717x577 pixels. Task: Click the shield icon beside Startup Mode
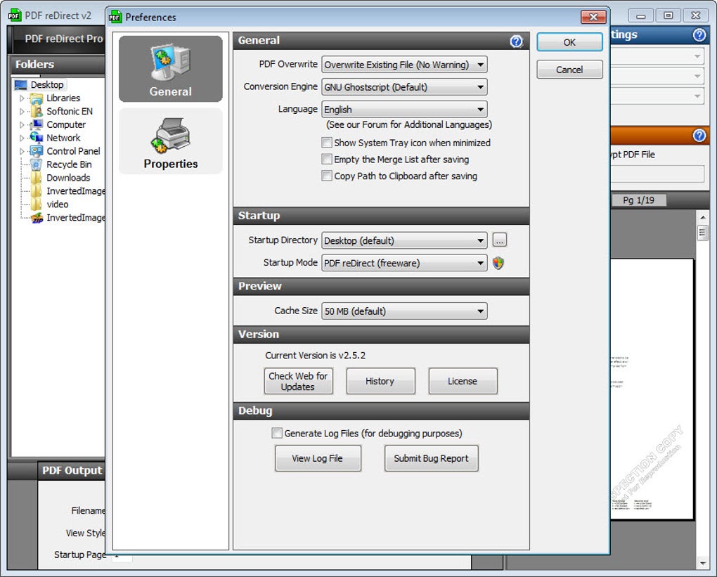coord(498,263)
